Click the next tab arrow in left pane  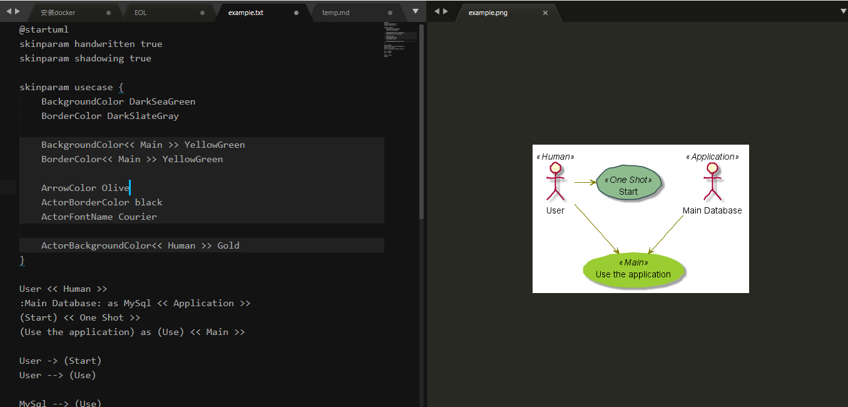pyautogui.click(x=17, y=11)
